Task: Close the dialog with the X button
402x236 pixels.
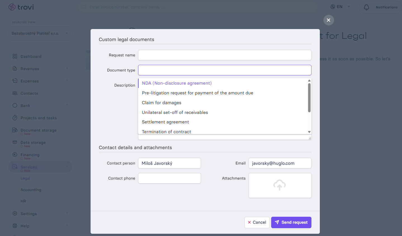Action: (x=329, y=20)
